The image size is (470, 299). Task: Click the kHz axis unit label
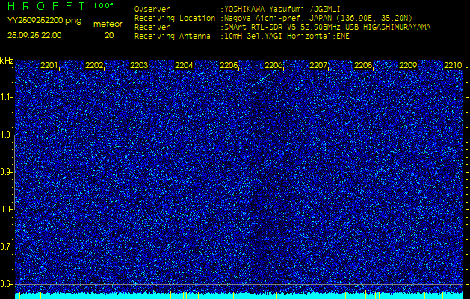7,61
